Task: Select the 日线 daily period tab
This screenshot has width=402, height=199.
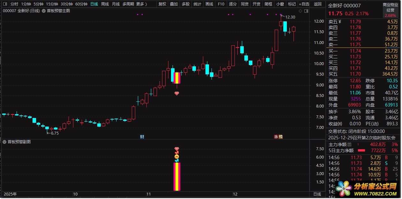Action: tap(94, 4)
